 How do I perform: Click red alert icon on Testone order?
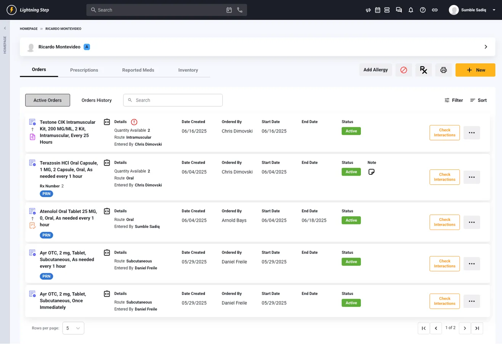134,122
